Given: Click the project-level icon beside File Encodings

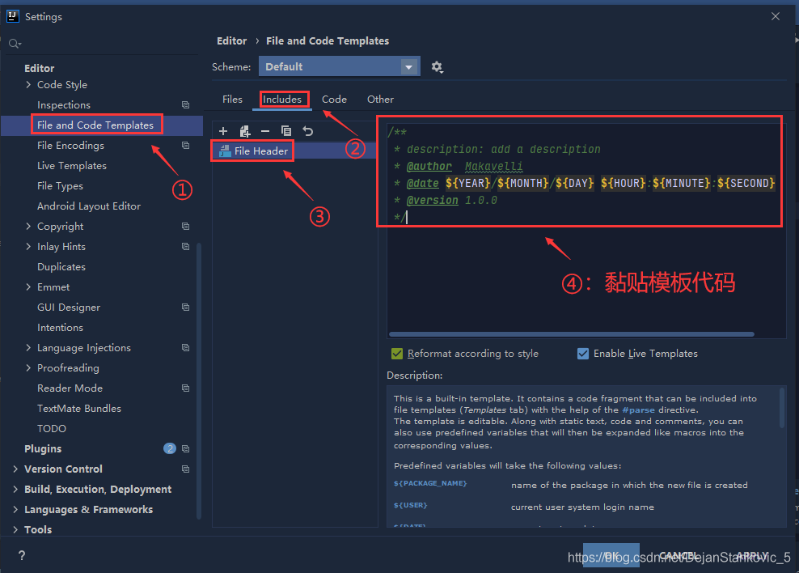Looking at the screenshot, I should click(x=185, y=146).
